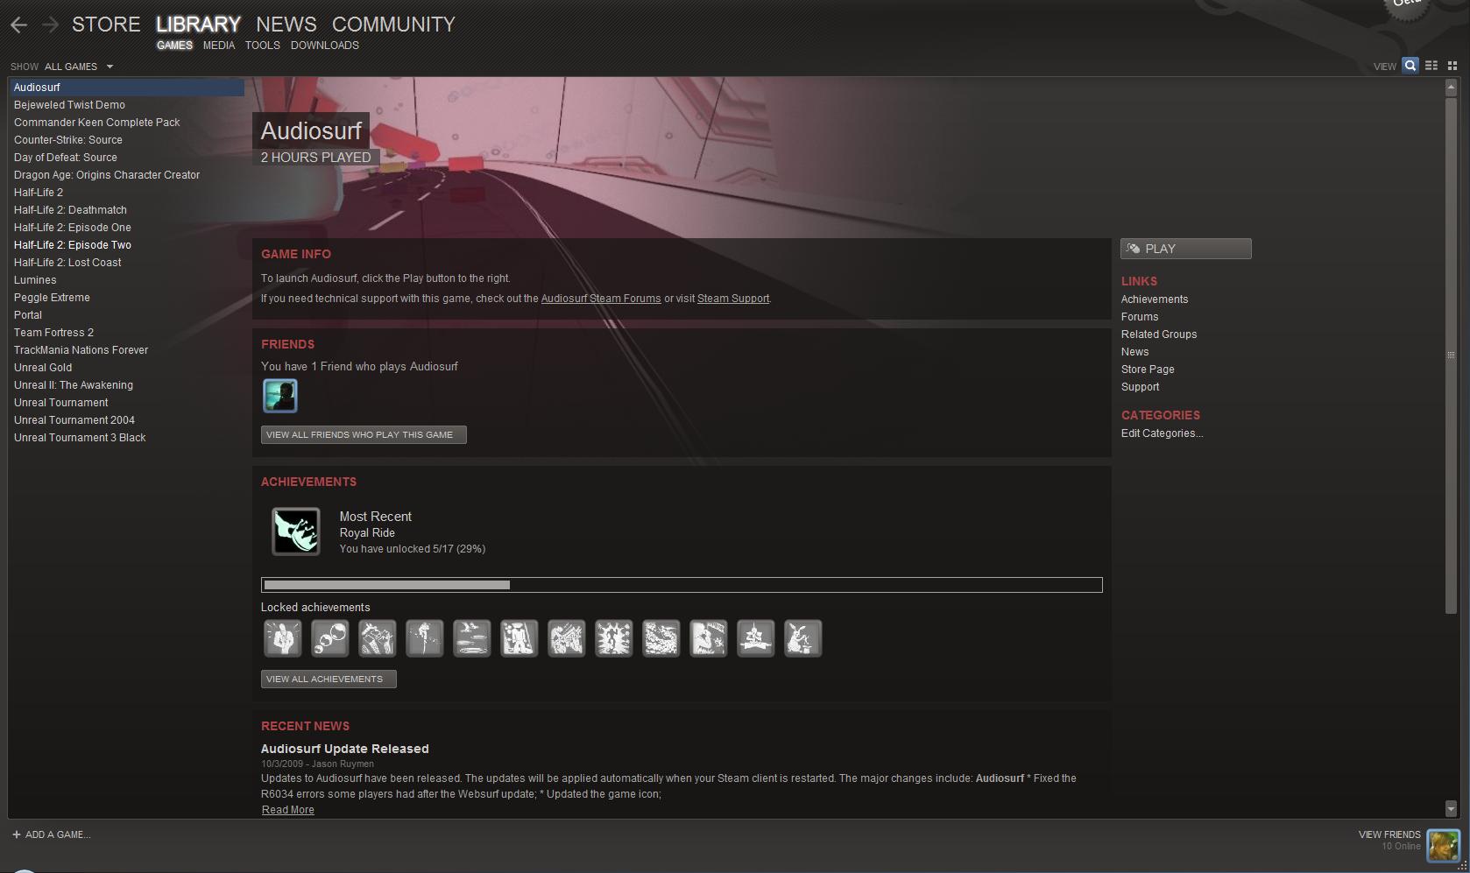Viewport: 1470px width, 873px height.
Task: Open the Related Groups link
Action: click(x=1159, y=334)
